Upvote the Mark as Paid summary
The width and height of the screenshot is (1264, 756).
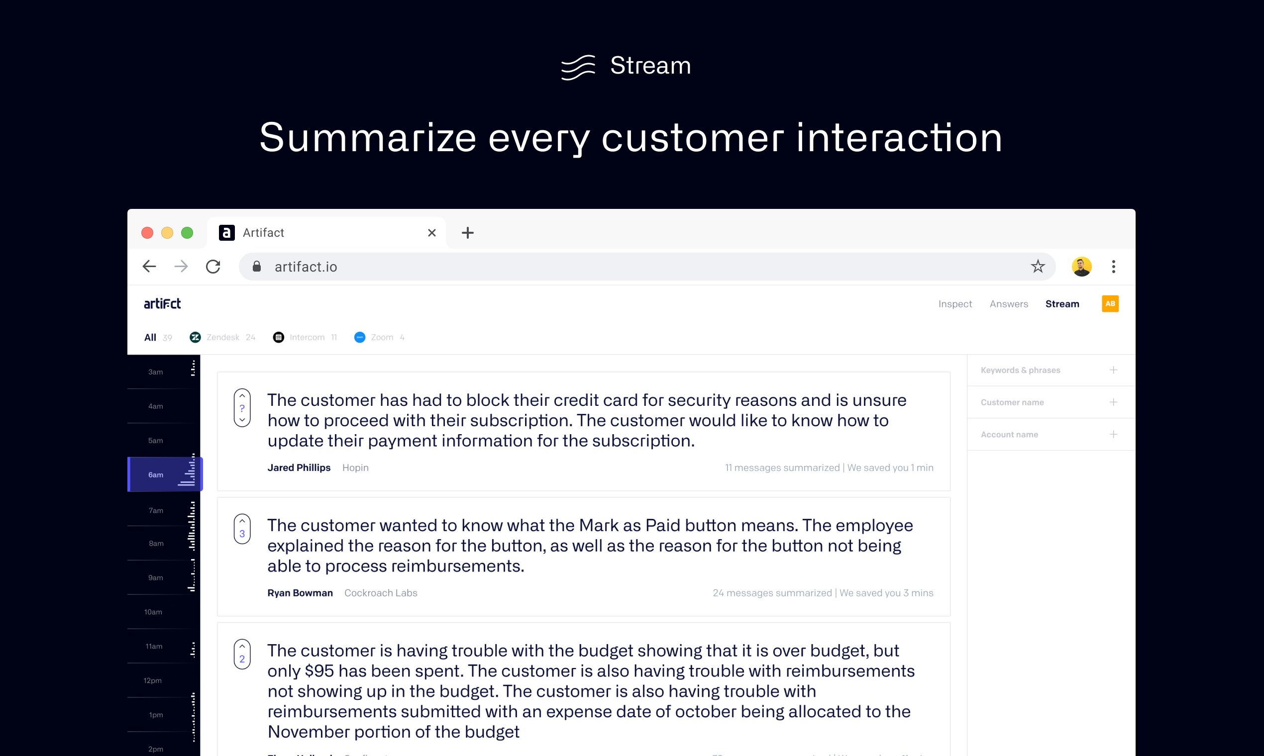click(242, 521)
